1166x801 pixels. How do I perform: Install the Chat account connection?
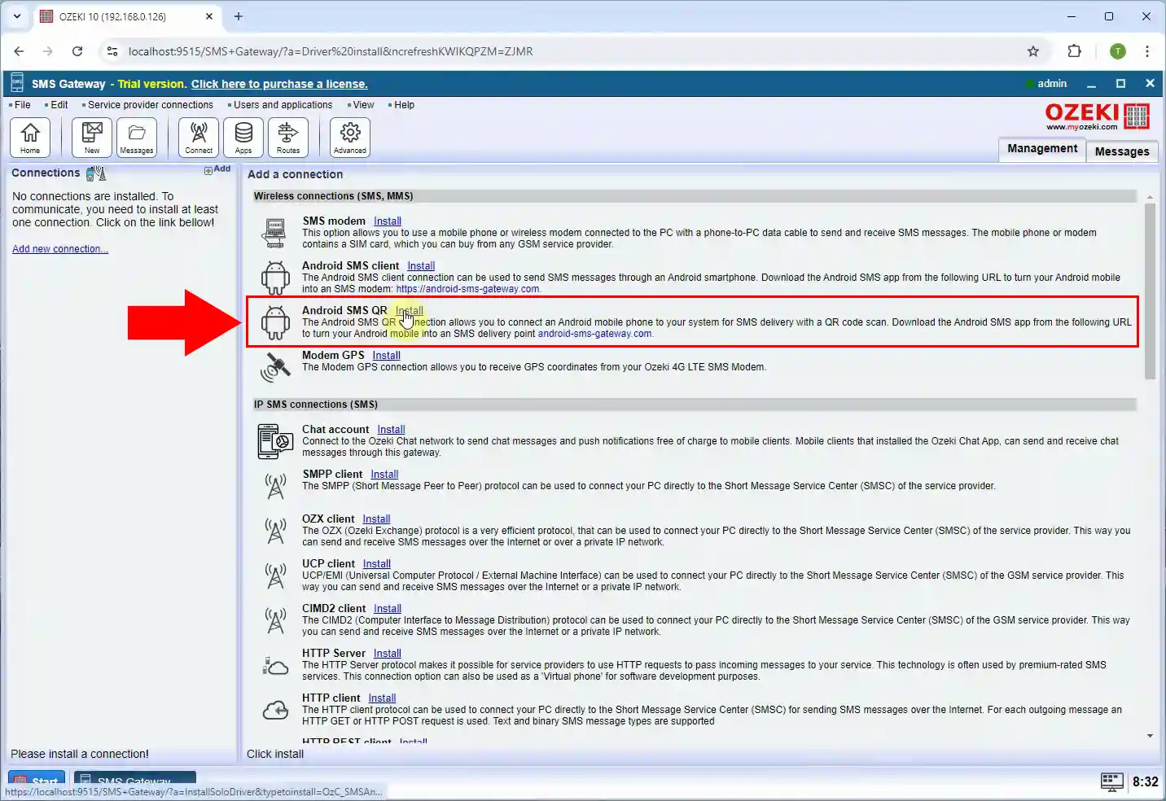tap(391, 430)
